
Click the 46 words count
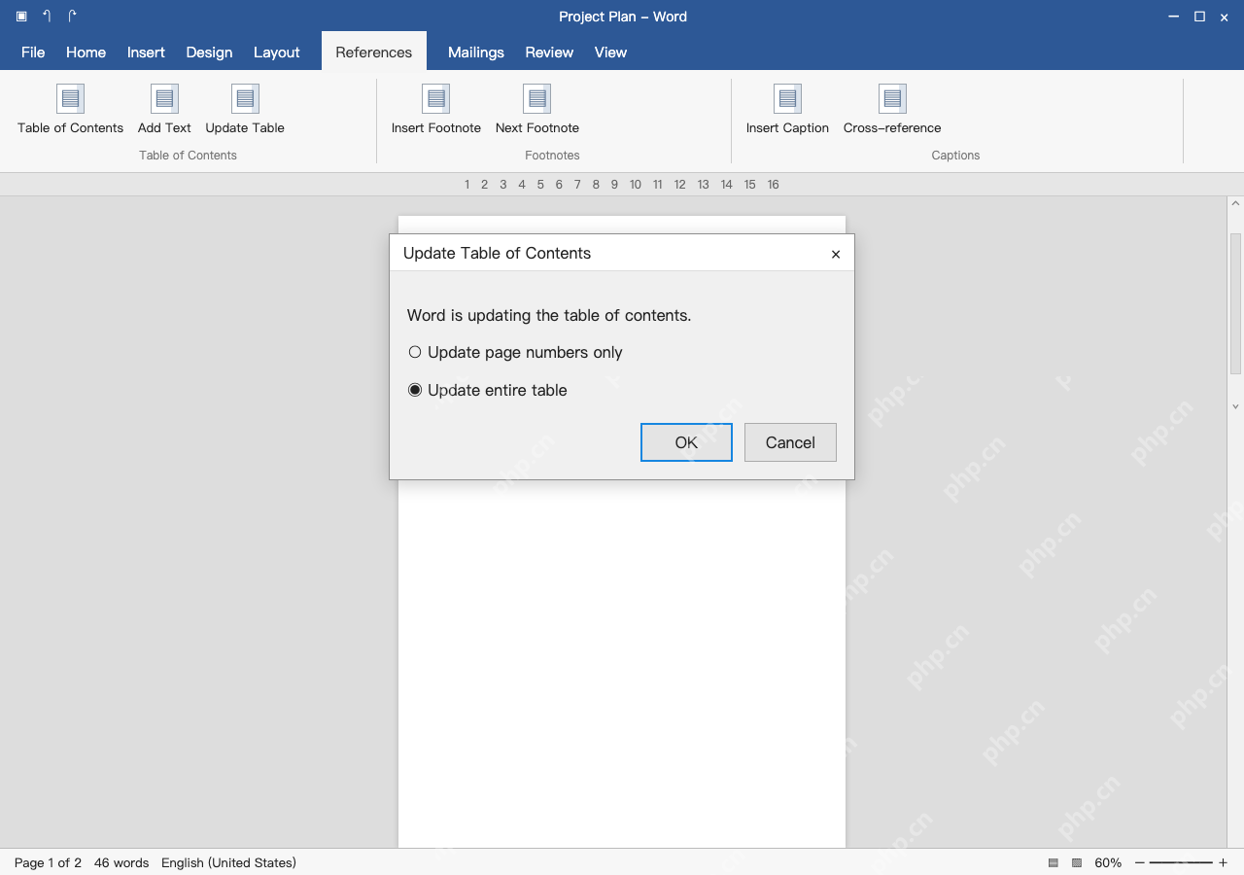pos(121,862)
